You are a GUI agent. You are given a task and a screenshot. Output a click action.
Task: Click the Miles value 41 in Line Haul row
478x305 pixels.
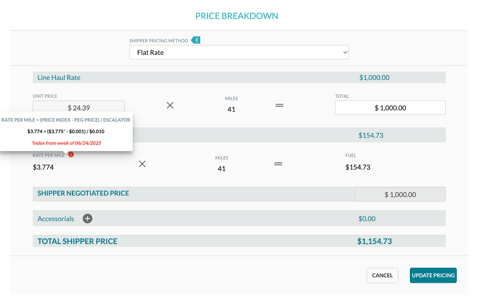click(x=231, y=109)
